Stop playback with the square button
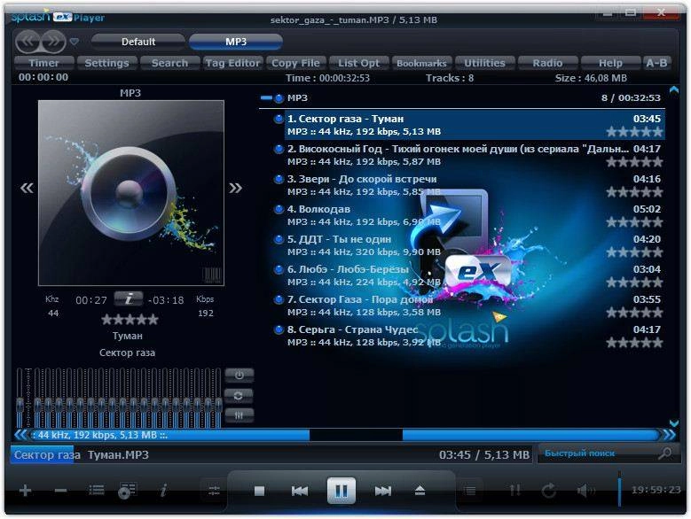The height and width of the screenshot is (519, 691). [x=259, y=491]
